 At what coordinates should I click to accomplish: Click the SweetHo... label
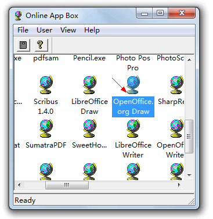coord(89,145)
